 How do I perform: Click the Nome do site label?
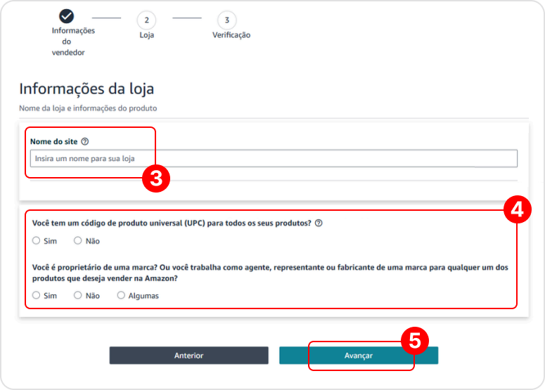(x=54, y=141)
